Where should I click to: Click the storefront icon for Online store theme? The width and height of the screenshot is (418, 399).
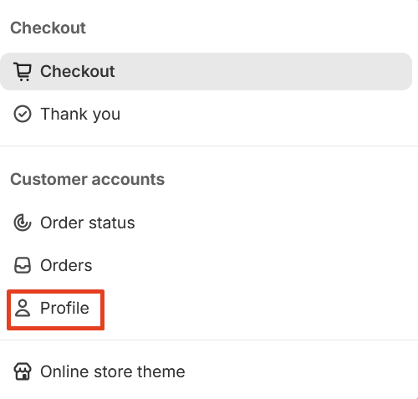[x=23, y=371]
